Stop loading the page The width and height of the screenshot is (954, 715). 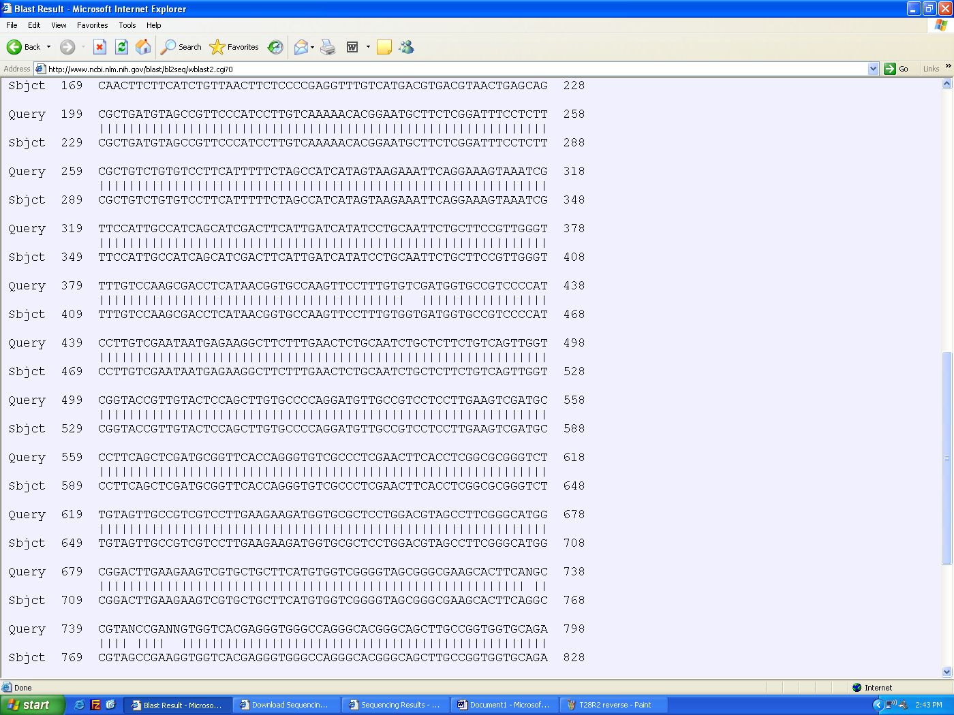(x=99, y=47)
